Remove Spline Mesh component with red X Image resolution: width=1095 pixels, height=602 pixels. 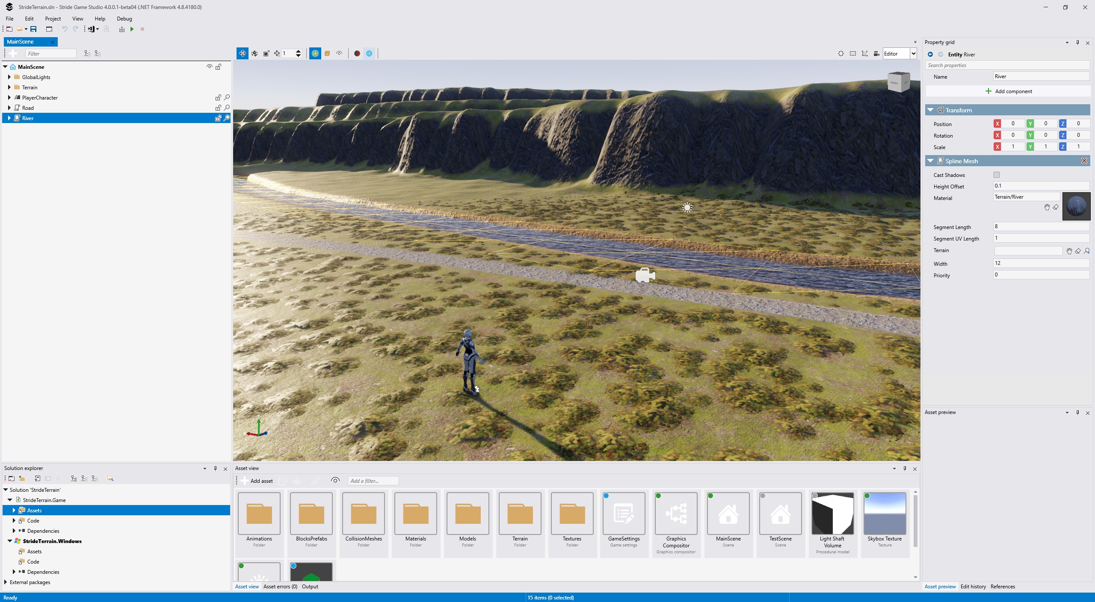[x=1084, y=161]
